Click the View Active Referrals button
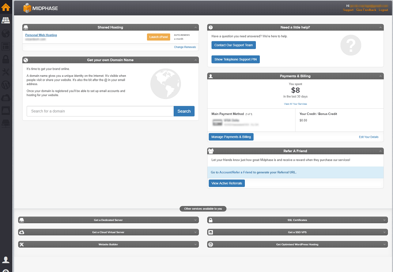This screenshot has height=272, width=393. tap(227, 183)
